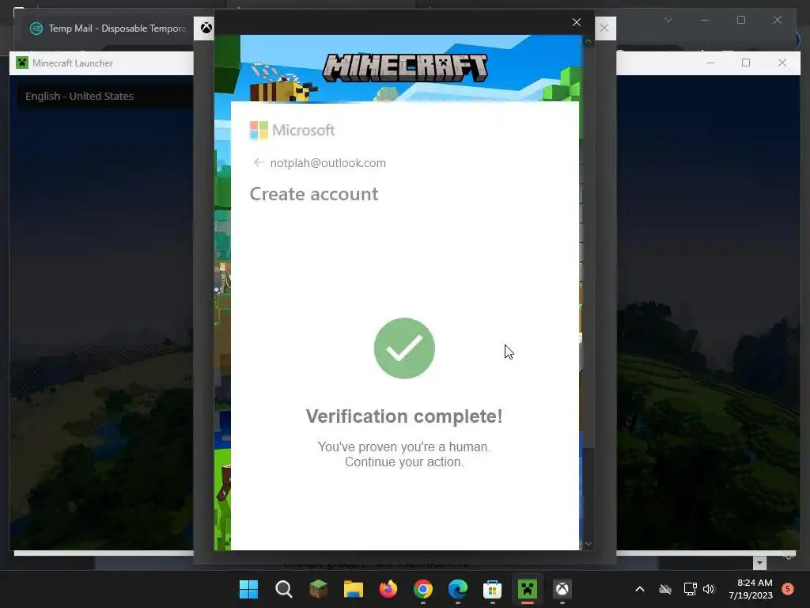Close the Minecraft sign-in dialog
This screenshot has width=810, height=608.
(x=577, y=22)
